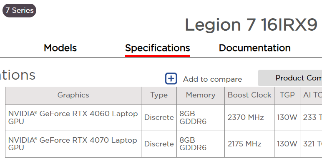Open the Specifications tab
The height and width of the screenshot is (163, 322).
click(x=158, y=48)
